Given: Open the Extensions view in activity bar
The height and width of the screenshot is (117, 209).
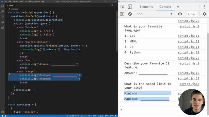Looking at the screenshot, I should (3, 28).
